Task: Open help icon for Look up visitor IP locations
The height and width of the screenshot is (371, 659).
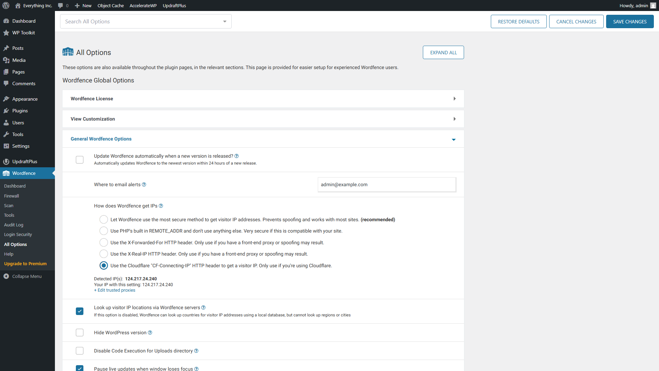Action: [204, 307]
